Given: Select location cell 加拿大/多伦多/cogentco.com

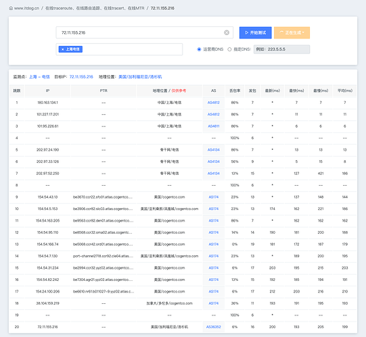Looking at the screenshot, I should tap(169, 303).
